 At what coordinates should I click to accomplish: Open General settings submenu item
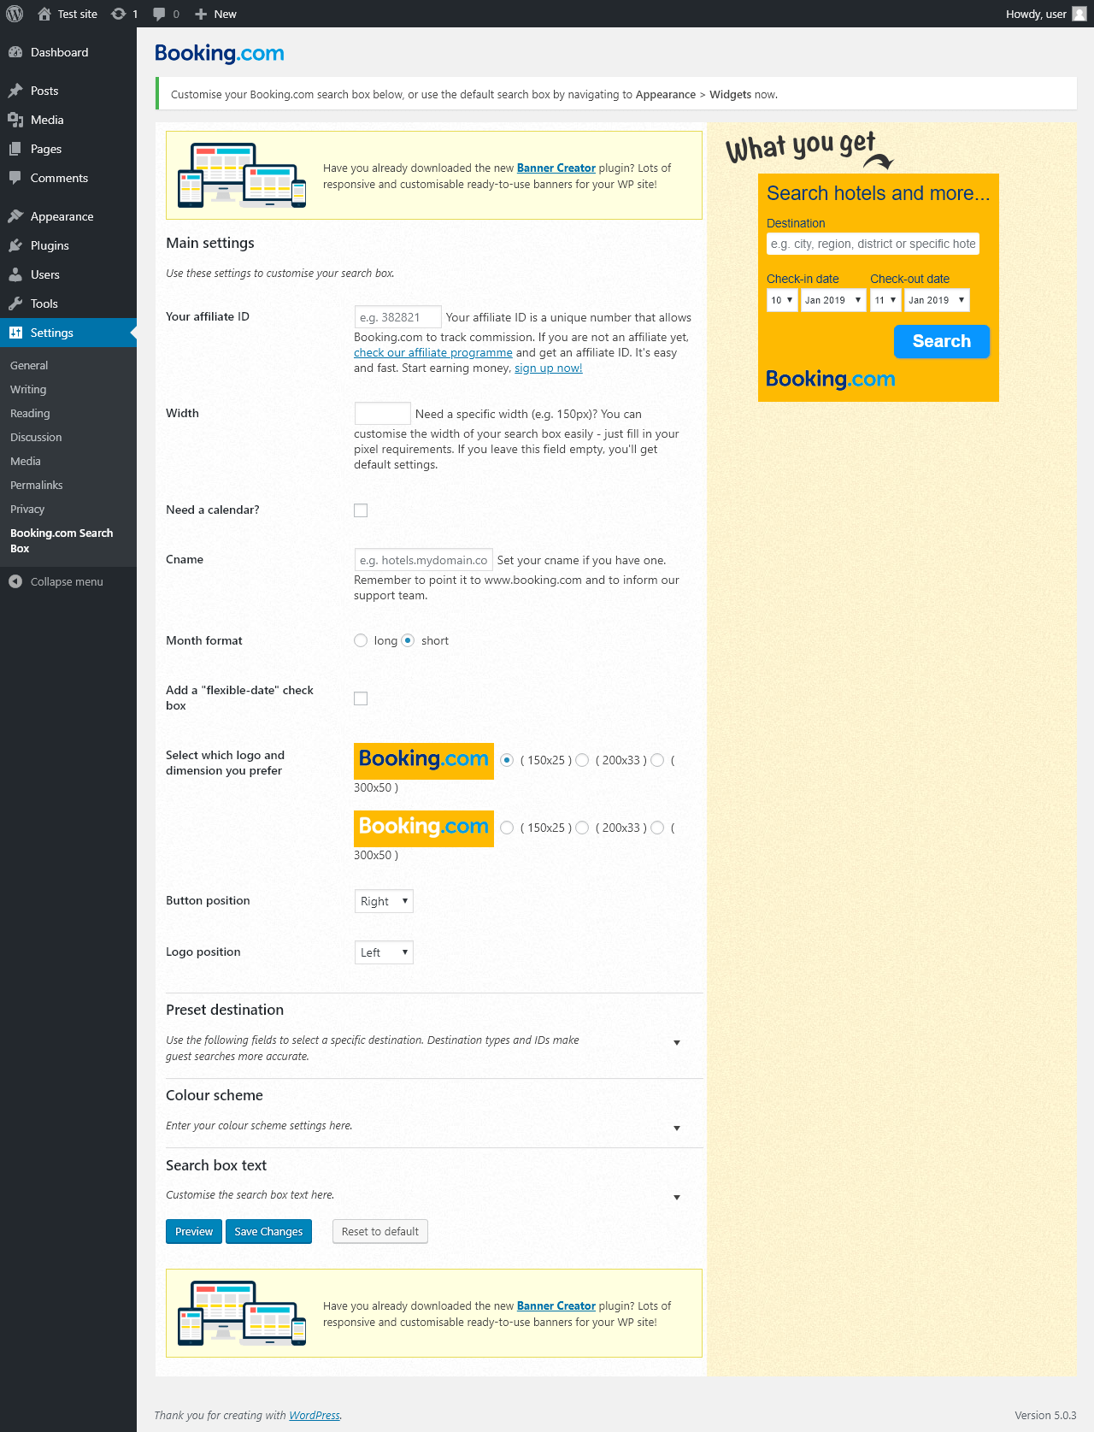[x=29, y=365]
